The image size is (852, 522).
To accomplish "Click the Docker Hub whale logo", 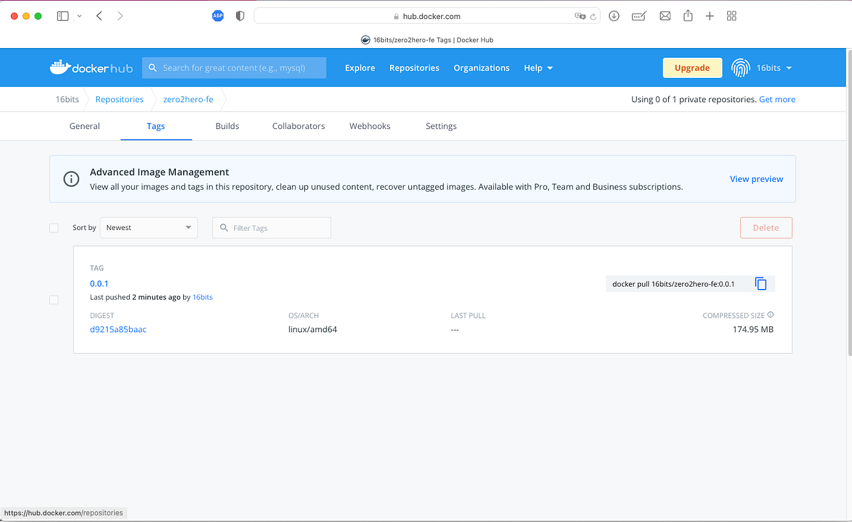I will click(91, 68).
